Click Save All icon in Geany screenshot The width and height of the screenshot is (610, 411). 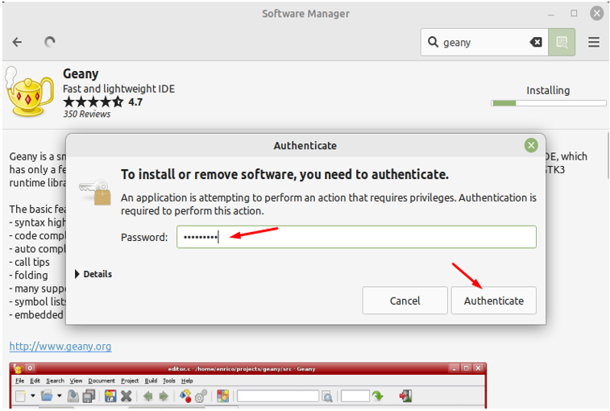click(89, 396)
